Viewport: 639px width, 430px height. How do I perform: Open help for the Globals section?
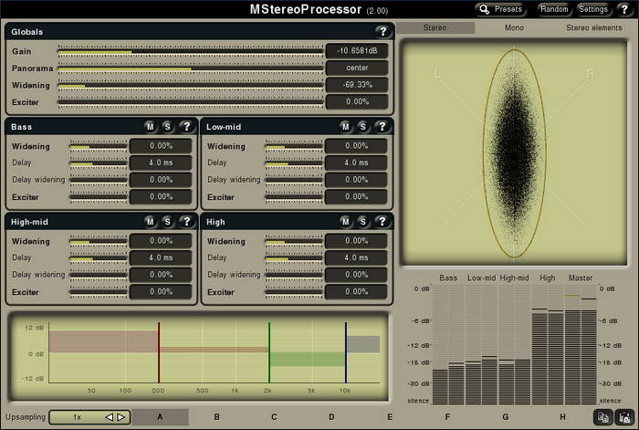(382, 31)
